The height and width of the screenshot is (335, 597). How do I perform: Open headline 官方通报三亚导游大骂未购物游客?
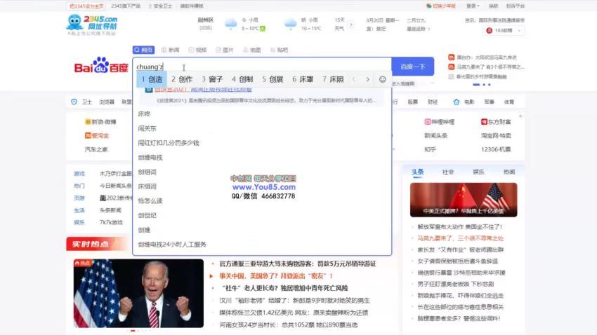pos(298,264)
